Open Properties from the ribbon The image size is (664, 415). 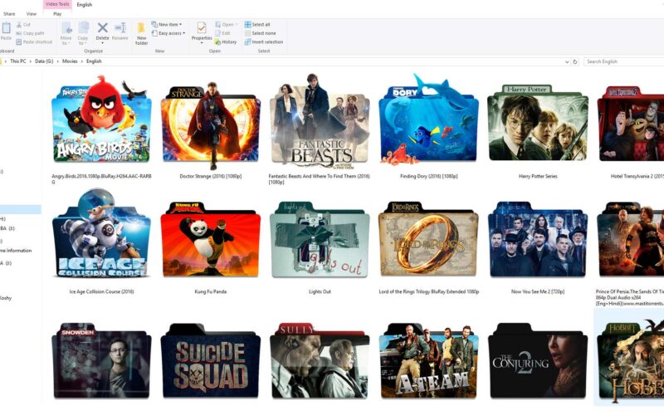(x=202, y=32)
